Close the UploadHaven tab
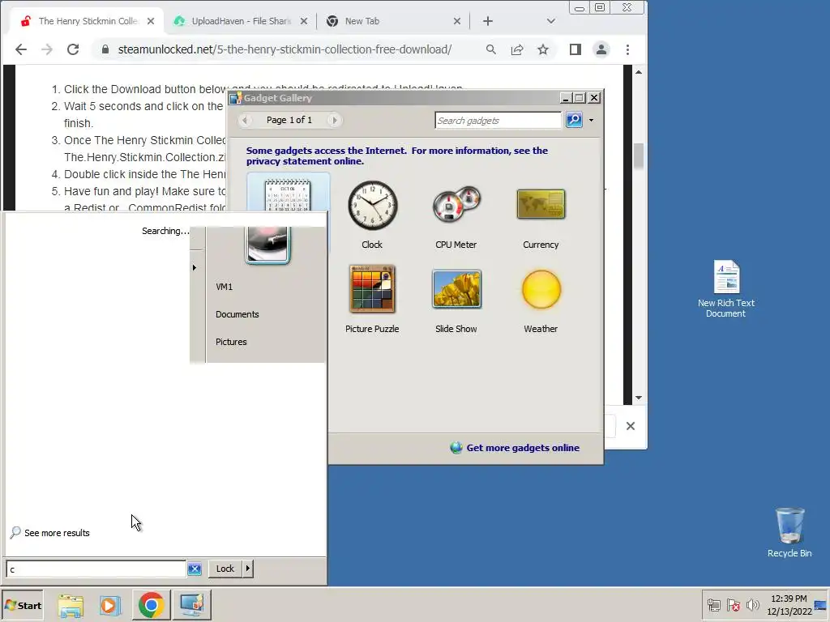Screen dimensions: 830x622 point(304,21)
